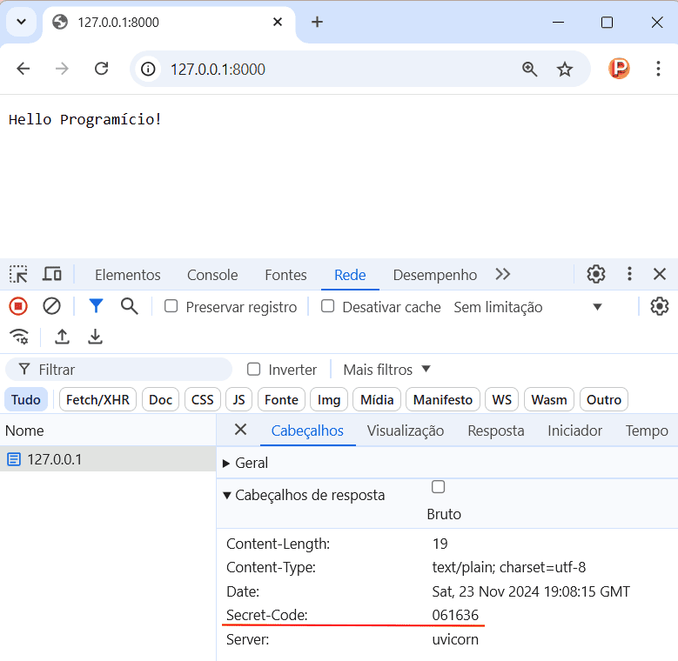
Task: Check the Bruto raw headers checkbox
Action: tap(438, 487)
